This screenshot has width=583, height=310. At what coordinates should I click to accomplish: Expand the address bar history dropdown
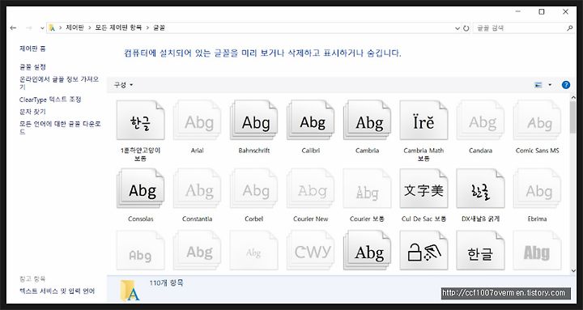(457, 28)
